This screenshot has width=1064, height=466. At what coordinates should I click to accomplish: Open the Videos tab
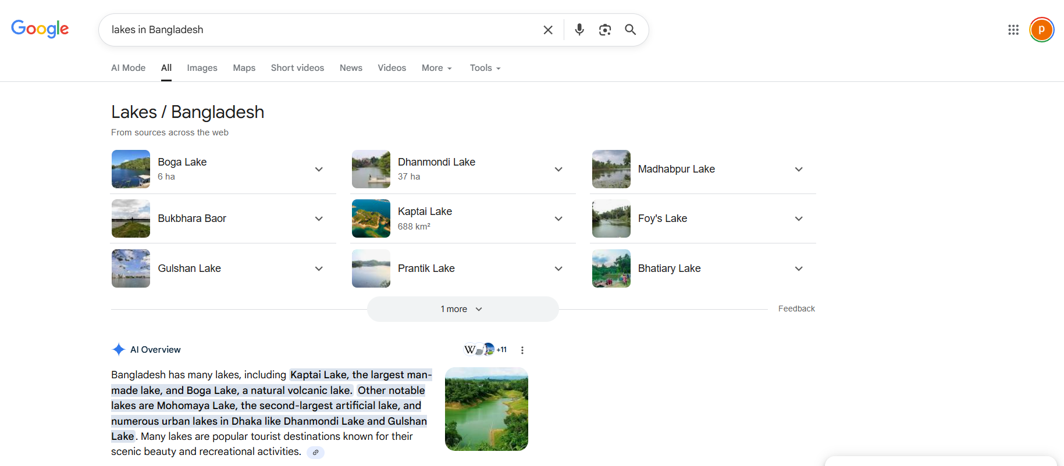[392, 68]
